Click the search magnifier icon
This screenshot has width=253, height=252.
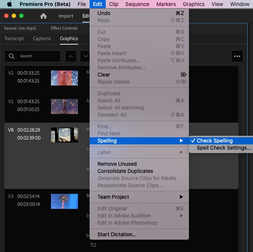pos(12,56)
